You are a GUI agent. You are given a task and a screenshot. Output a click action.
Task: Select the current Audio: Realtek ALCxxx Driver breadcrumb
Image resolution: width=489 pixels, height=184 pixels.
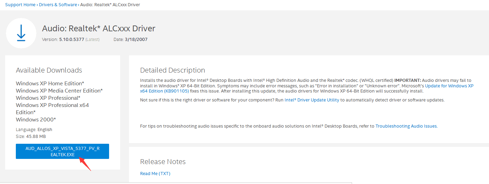110,5
